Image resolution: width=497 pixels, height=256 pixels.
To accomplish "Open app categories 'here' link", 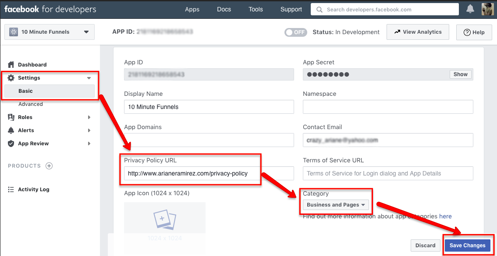I will [445, 217].
